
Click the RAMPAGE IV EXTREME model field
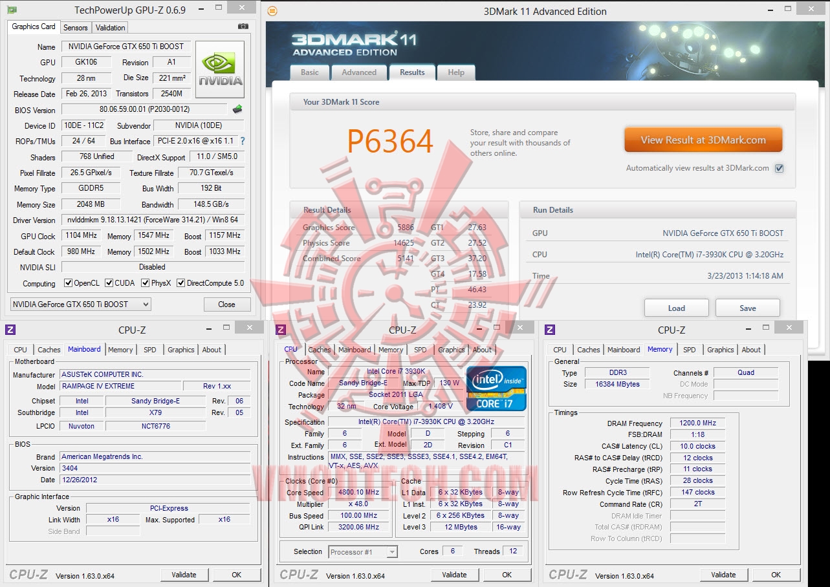120,386
